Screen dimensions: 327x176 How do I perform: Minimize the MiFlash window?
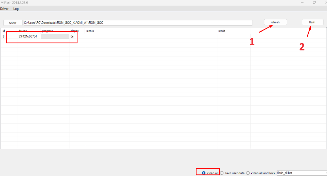302,2
